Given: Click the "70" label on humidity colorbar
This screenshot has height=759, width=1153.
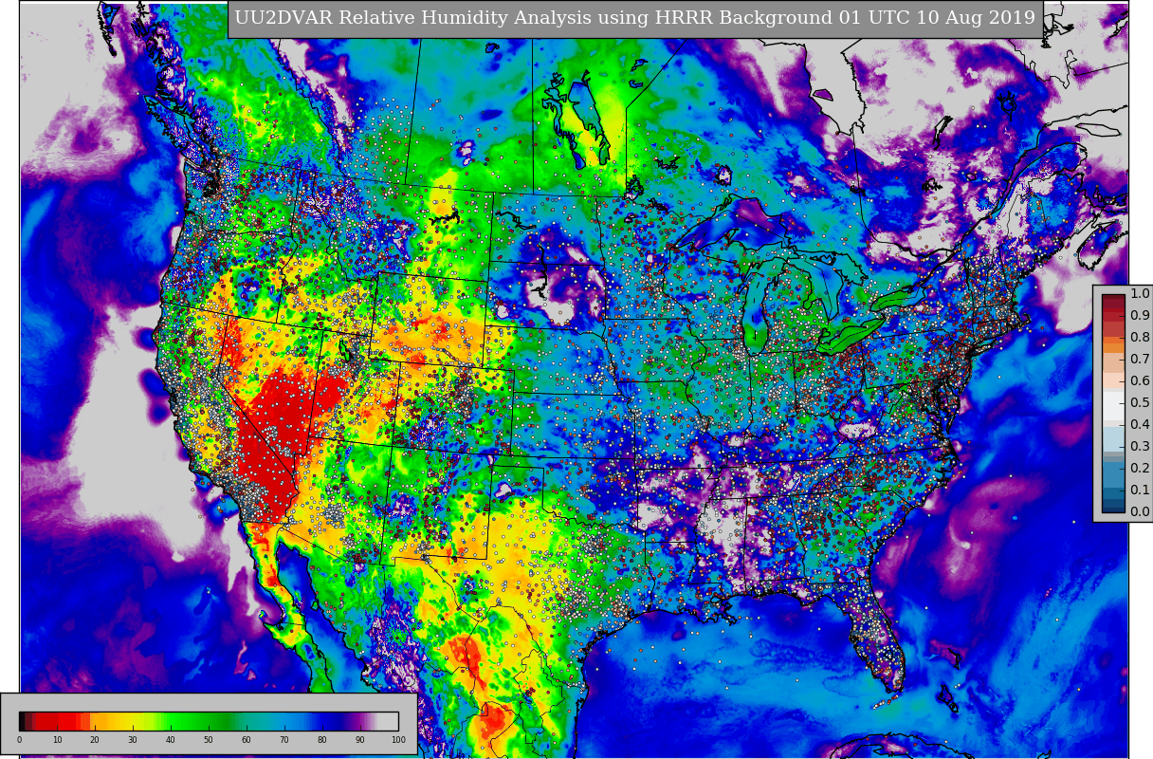Looking at the screenshot, I should coord(284,740).
